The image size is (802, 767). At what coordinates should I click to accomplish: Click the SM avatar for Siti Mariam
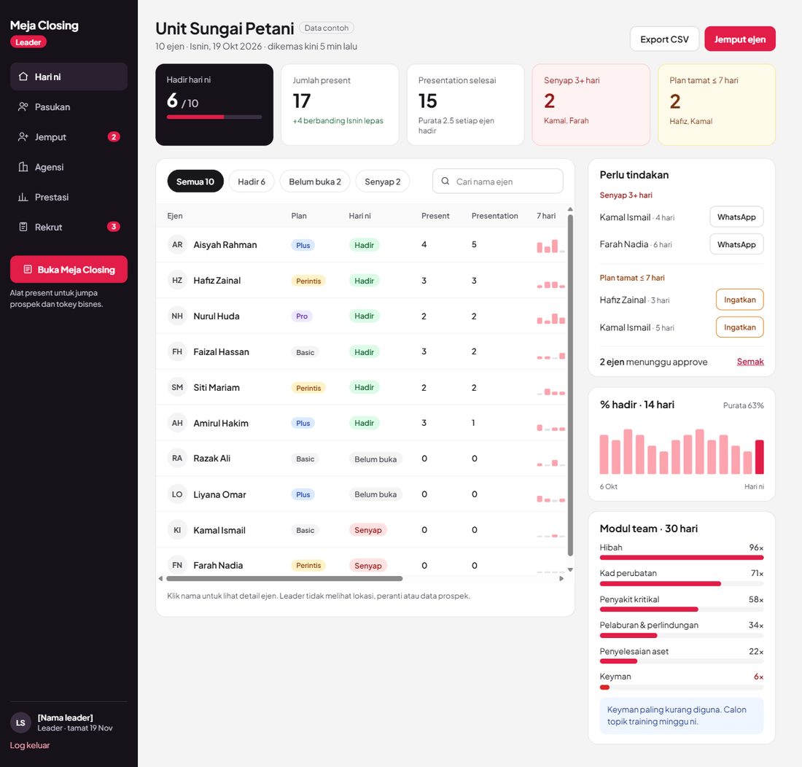(x=177, y=388)
